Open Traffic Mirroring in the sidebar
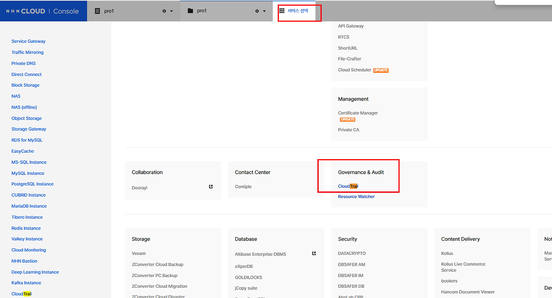This screenshot has width=552, height=298. tap(28, 52)
